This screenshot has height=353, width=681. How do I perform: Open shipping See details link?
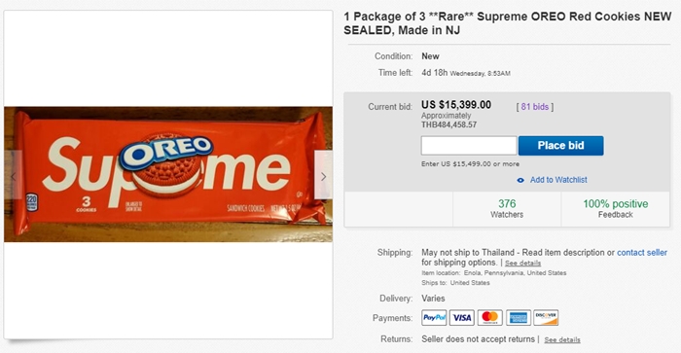click(x=523, y=264)
